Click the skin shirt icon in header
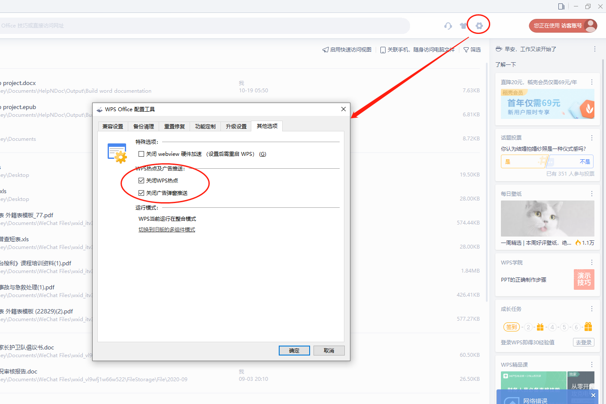Viewport: 606px width, 404px height. click(463, 26)
